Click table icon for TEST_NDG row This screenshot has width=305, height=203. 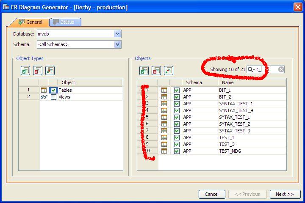click(x=164, y=151)
